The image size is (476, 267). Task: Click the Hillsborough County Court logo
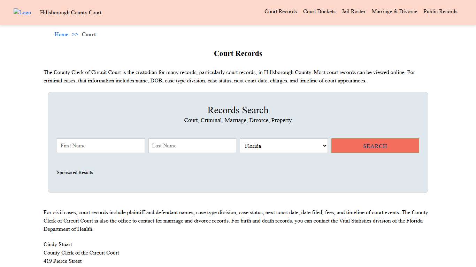pyautogui.click(x=22, y=13)
